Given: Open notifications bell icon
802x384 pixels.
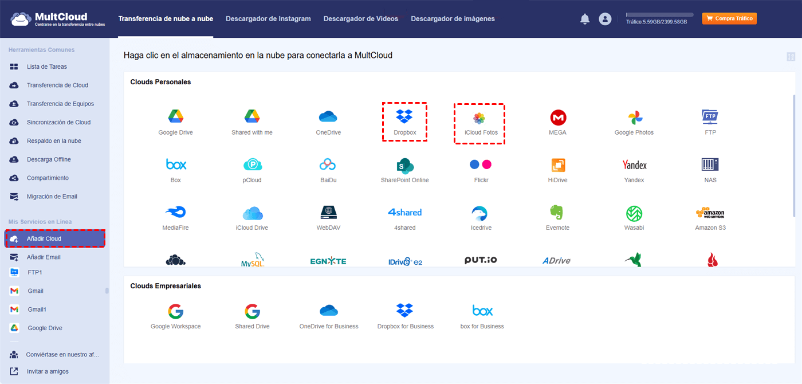Looking at the screenshot, I should coord(585,19).
